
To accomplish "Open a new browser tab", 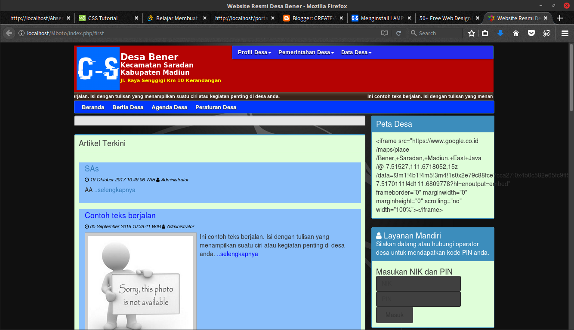I will point(559,18).
